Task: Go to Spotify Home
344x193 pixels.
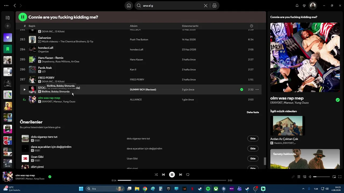Action: (x=129, y=6)
